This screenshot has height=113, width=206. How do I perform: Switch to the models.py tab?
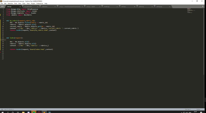click(107, 7)
